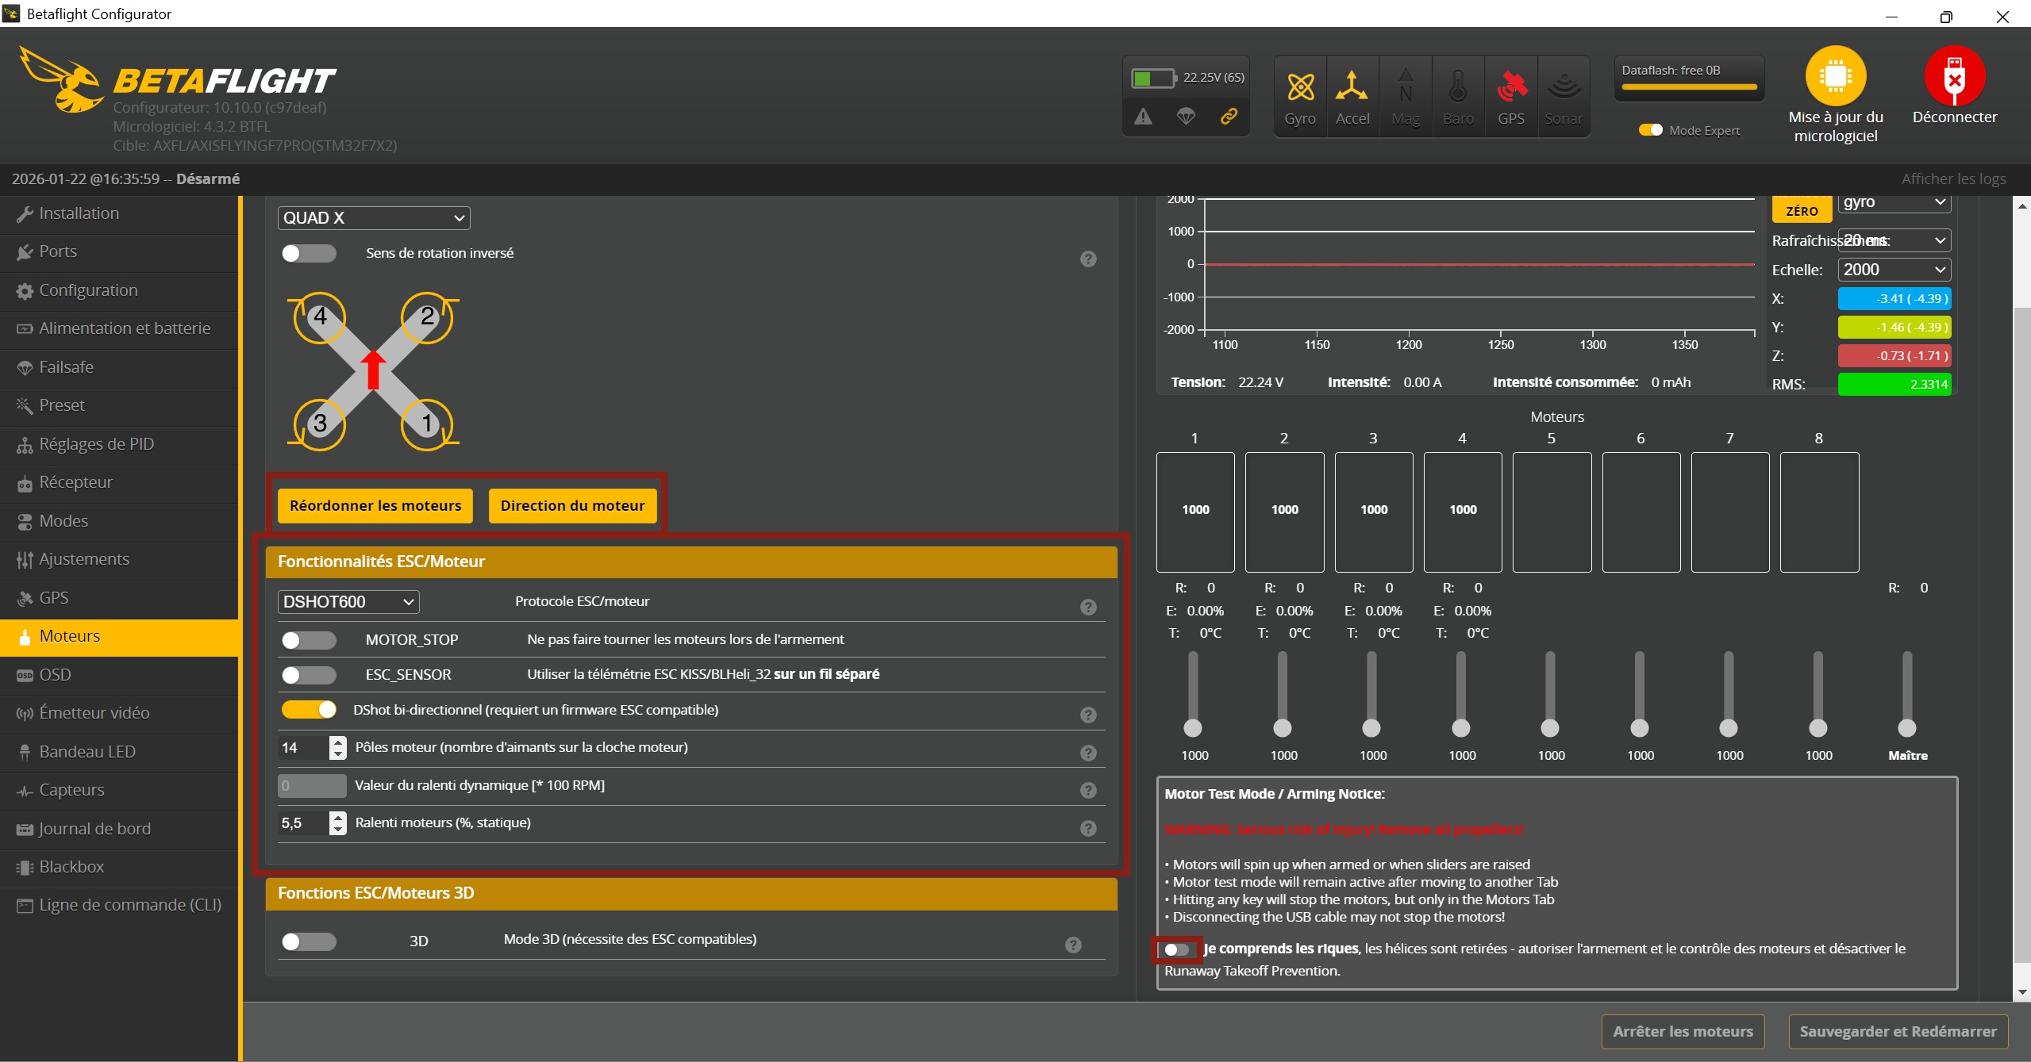Expand the Echelle 2000 dropdown
The height and width of the screenshot is (1062, 2031).
point(1894,270)
